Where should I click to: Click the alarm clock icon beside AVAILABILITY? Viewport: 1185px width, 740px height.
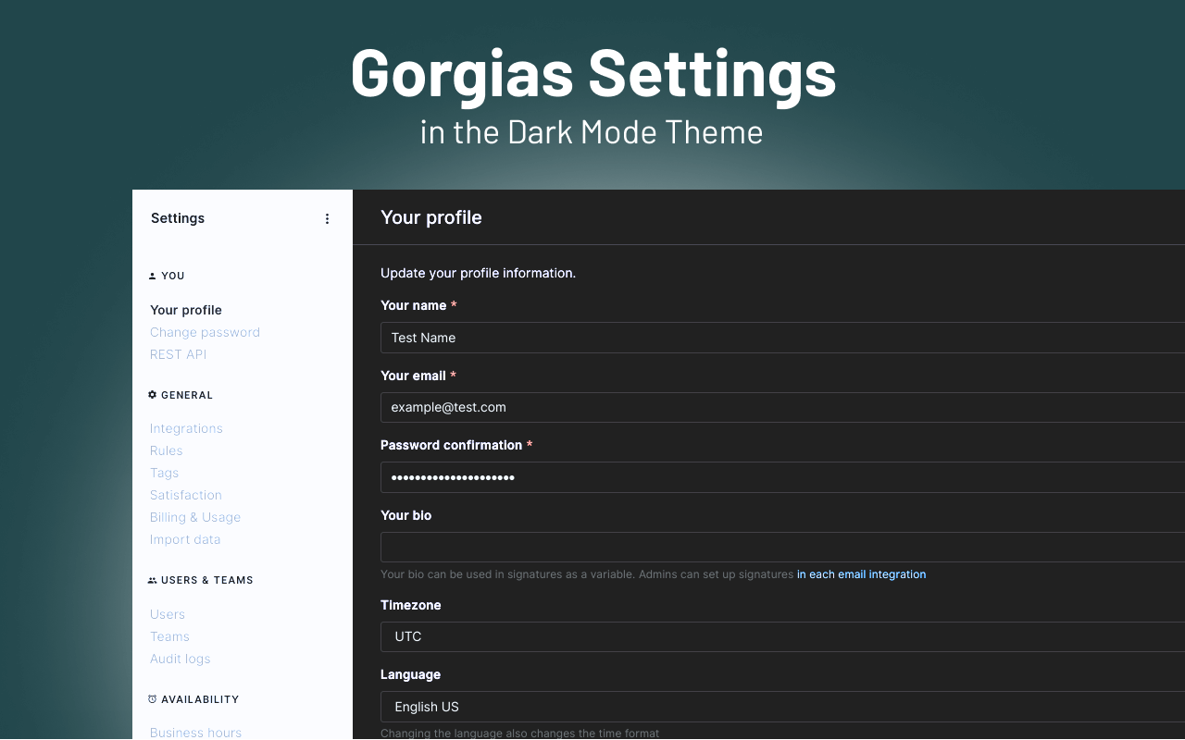point(152,699)
